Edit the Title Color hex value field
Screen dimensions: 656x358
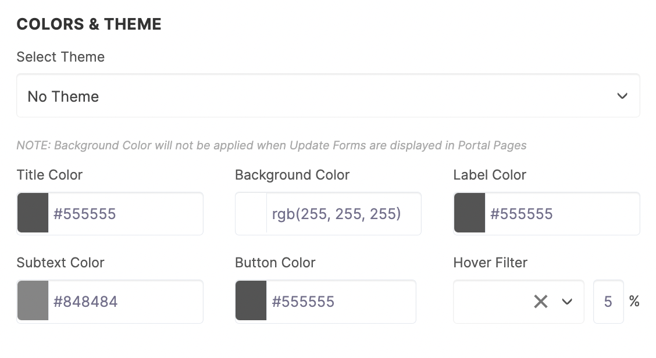click(124, 214)
